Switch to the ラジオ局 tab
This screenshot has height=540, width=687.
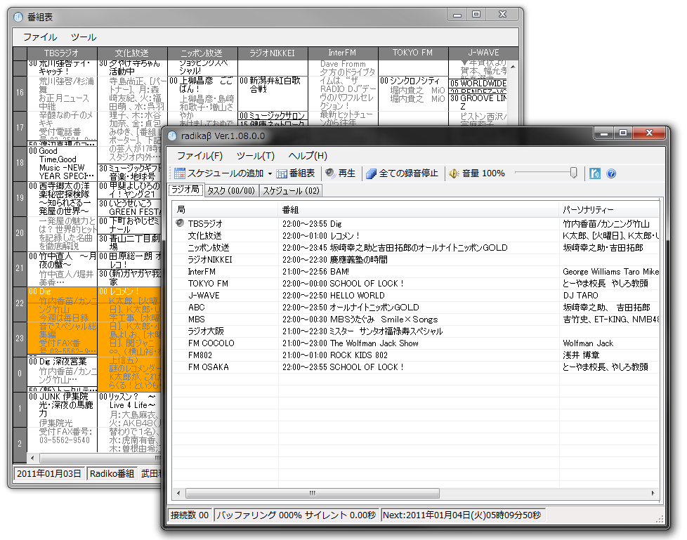[185, 190]
